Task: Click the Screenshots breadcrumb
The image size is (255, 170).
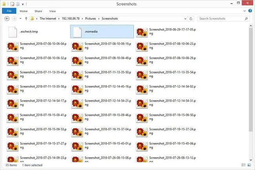Action: coord(110,18)
